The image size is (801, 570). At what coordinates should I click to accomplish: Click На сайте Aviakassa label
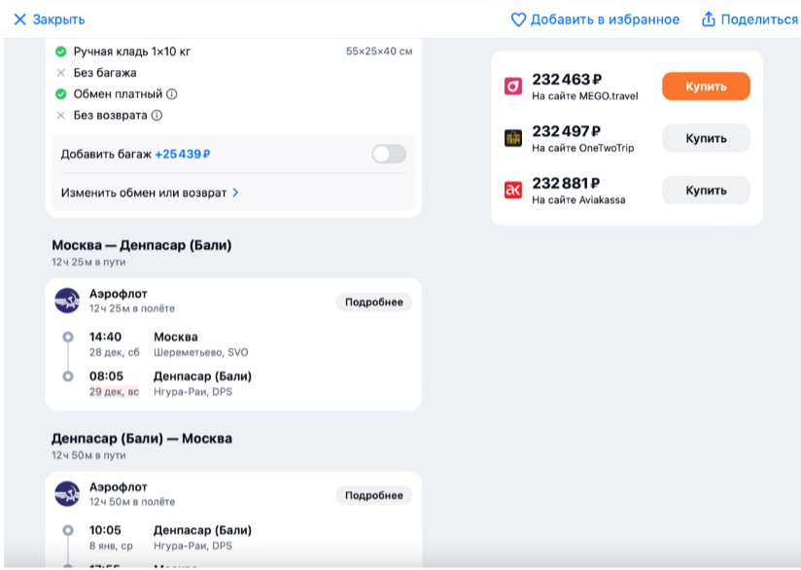pos(578,199)
